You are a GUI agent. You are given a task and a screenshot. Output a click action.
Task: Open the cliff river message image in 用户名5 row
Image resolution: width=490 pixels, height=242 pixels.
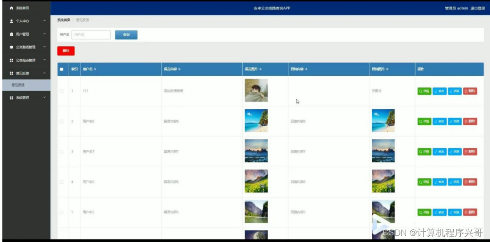256,211
